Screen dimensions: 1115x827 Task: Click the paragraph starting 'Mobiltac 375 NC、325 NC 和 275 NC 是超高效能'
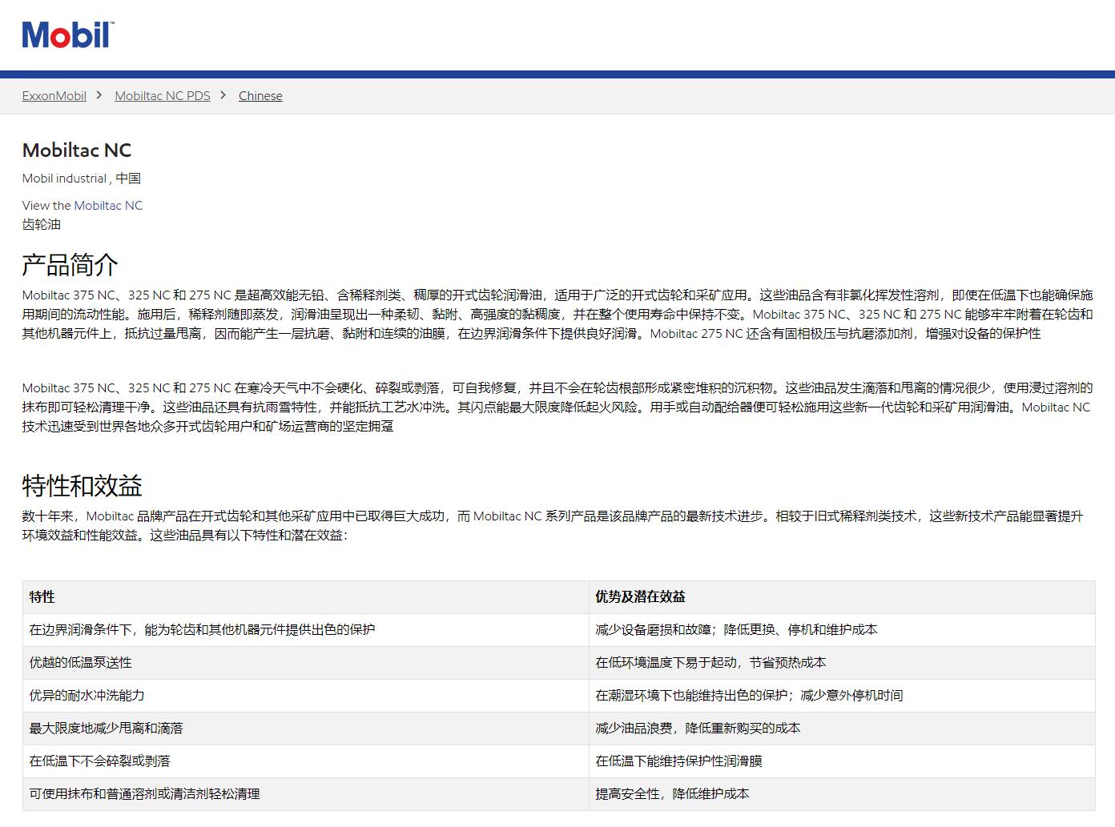point(557,315)
